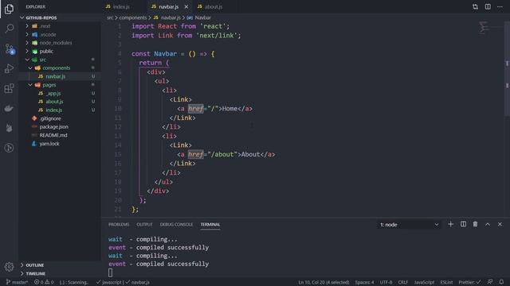Open the clock icon view in activity bar
510x286 pixels.
point(9,148)
